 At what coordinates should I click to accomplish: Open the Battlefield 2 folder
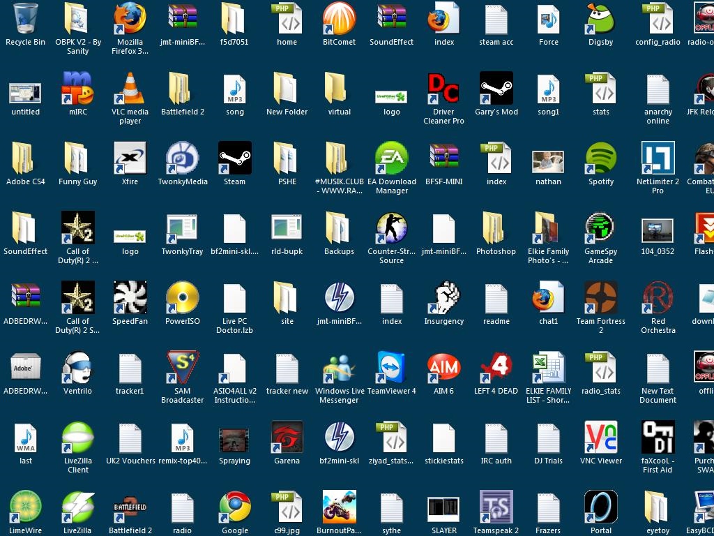182,88
